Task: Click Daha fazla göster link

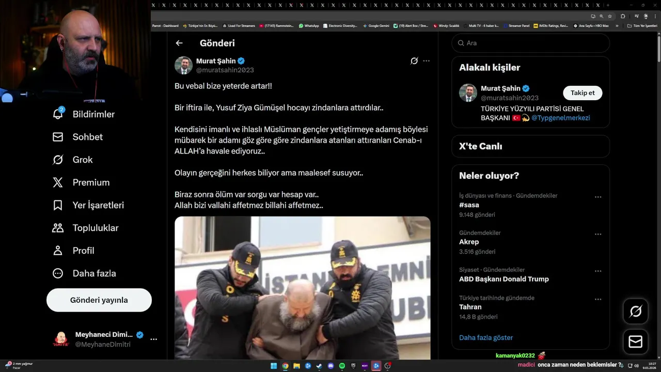Action: [x=486, y=337]
